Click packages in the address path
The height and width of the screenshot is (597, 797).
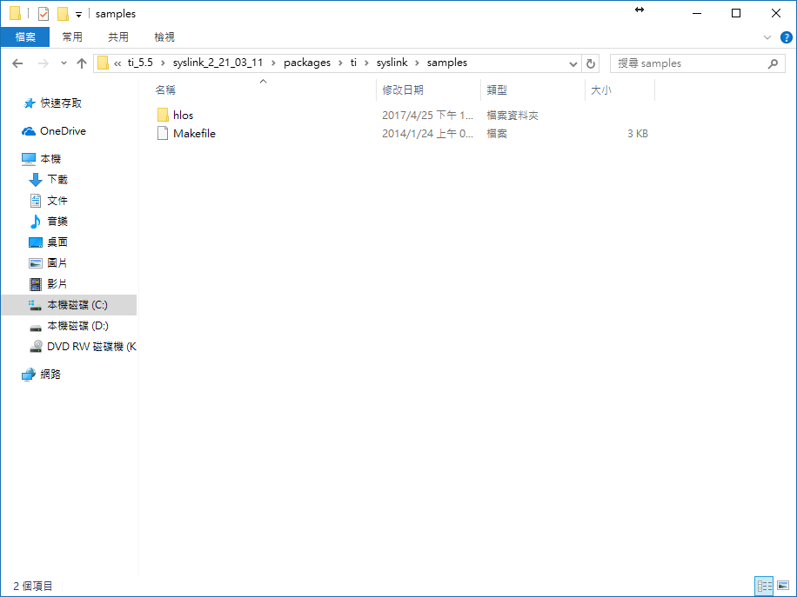coord(307,63)
